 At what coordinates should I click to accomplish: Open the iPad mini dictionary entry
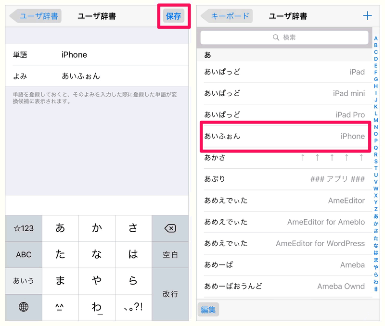[284, 93]
